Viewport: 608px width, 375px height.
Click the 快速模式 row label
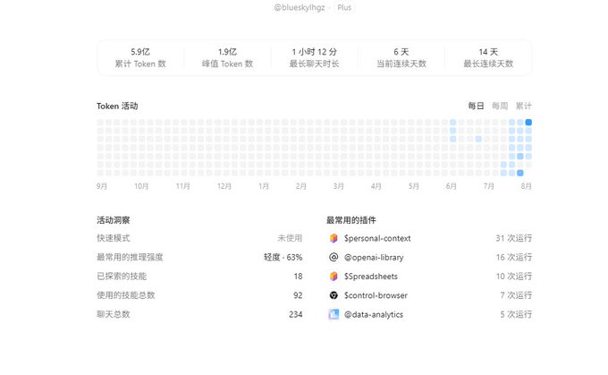114,238
